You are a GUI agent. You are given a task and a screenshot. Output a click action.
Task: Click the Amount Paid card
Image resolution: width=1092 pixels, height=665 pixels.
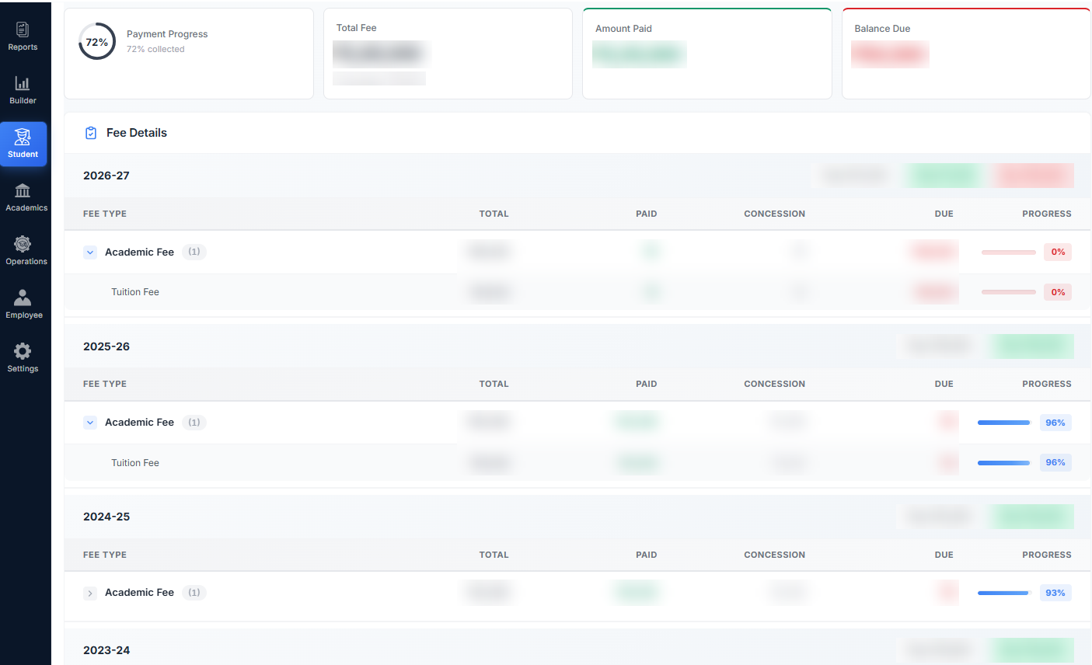707,54
